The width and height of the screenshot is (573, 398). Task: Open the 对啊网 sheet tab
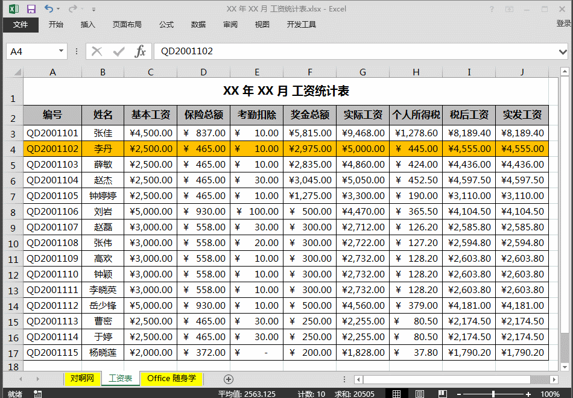click(x=82, y=379)
